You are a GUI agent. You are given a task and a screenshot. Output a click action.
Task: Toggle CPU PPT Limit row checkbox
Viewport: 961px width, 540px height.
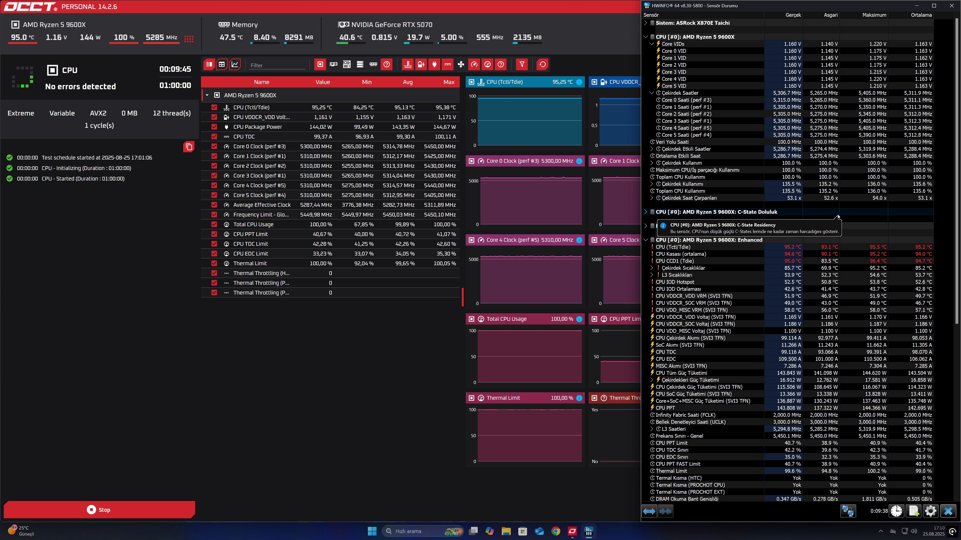214,234
